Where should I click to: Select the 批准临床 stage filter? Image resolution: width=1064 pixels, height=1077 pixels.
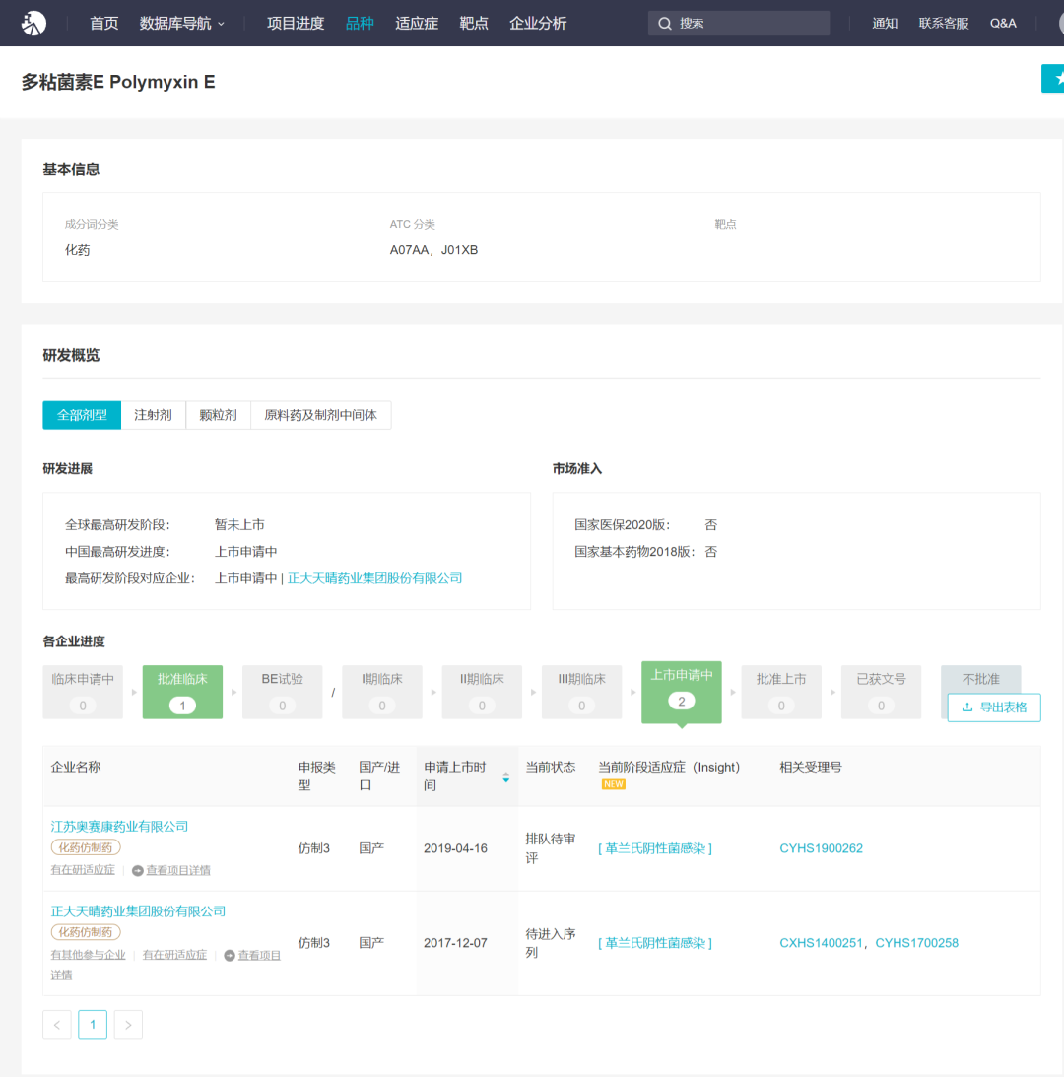(182, 691)
